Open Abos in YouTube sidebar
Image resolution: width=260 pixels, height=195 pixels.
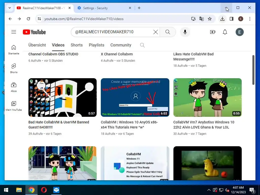[x=14, y=87]
